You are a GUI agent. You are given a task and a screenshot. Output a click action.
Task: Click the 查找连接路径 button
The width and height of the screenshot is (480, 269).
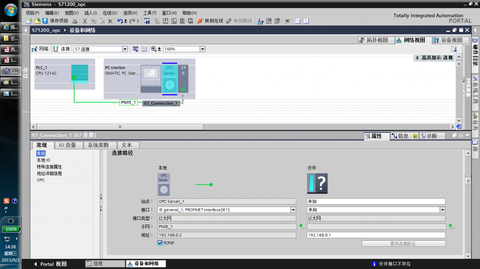pyautogui.click(x=403, y=243)
